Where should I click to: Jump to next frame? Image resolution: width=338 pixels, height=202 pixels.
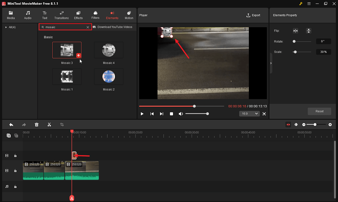162,114
